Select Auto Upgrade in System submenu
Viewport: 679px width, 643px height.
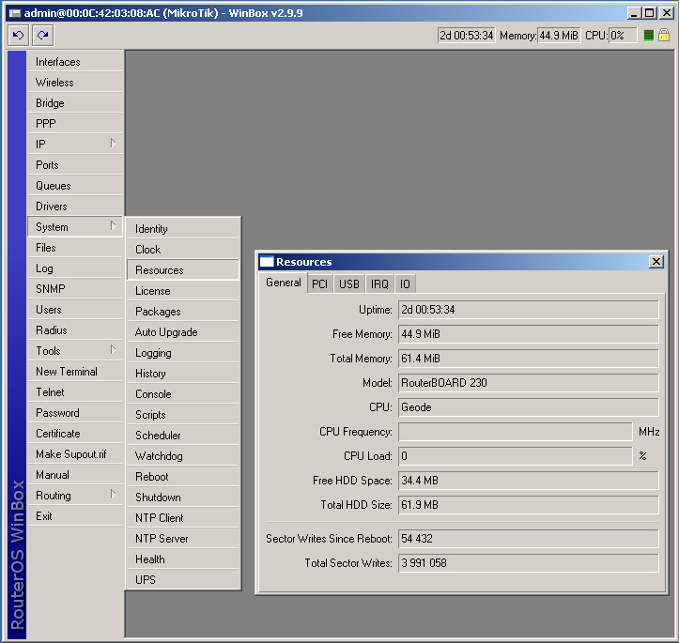pos(183,332)
